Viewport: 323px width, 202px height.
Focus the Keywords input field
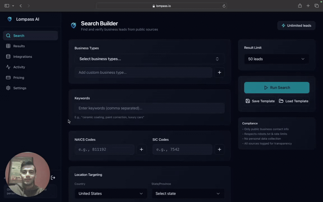tap(149, 108)
